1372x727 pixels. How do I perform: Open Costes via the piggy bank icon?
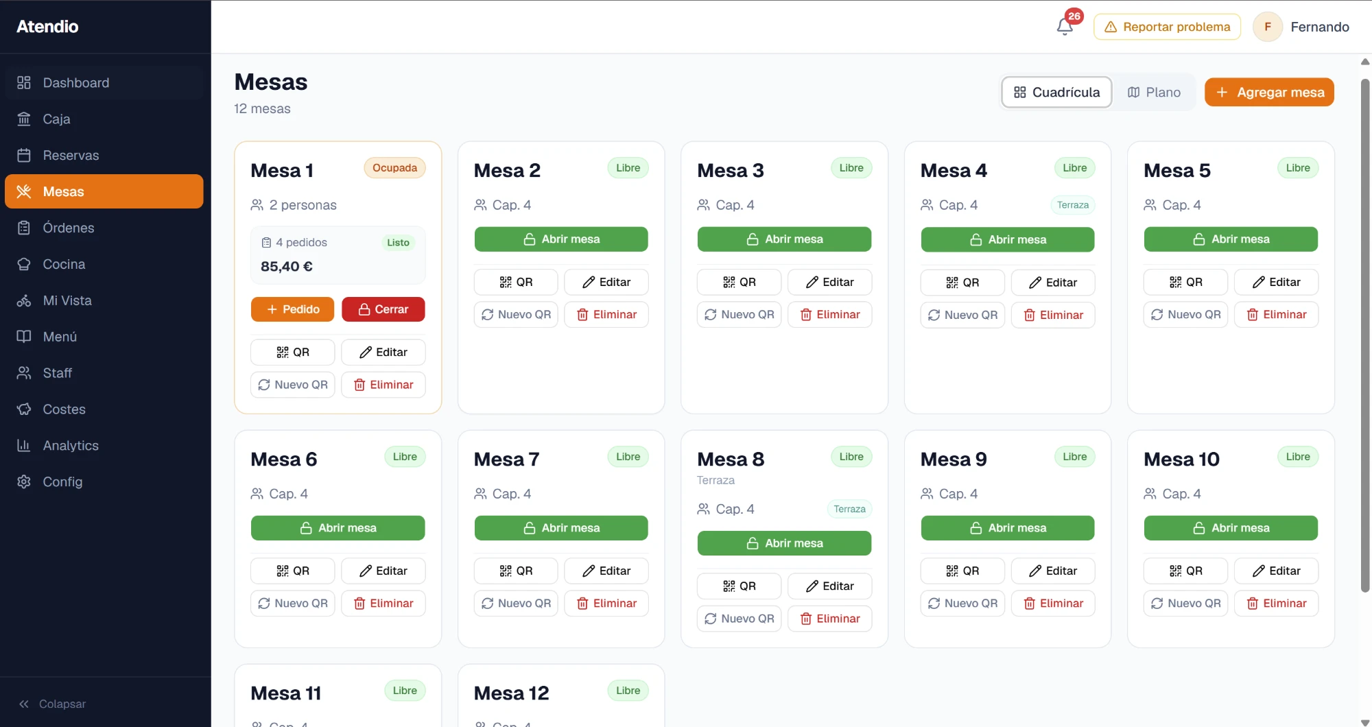[x=24, y=410]
